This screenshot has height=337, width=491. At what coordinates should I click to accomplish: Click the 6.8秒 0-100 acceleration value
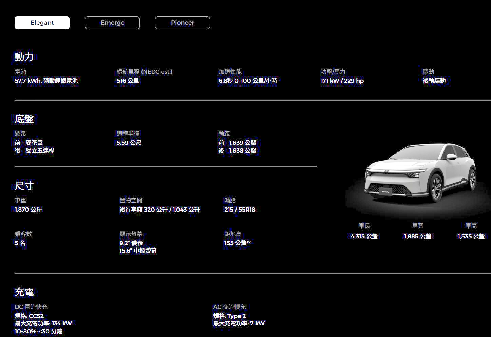pos(248,81)
